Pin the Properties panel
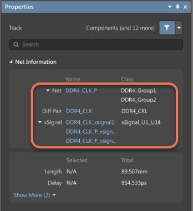 178,7
